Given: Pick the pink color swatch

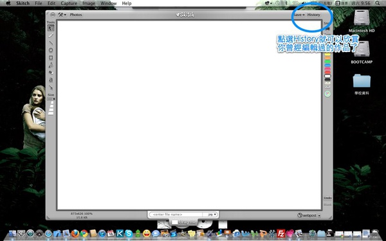Looking at the screenshot, I should coord(327,69).
